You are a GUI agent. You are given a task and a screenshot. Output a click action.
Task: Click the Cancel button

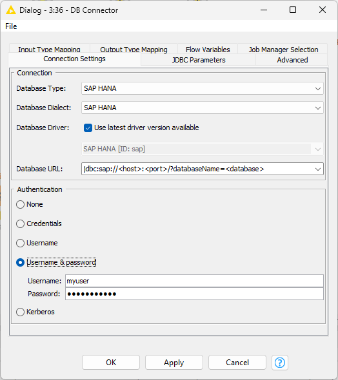237,363
